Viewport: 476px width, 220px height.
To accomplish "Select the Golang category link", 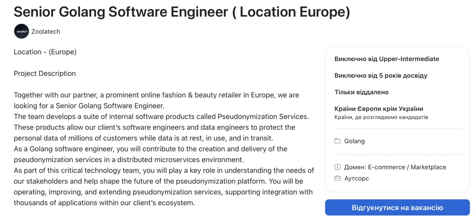I will tap(355, 141).
